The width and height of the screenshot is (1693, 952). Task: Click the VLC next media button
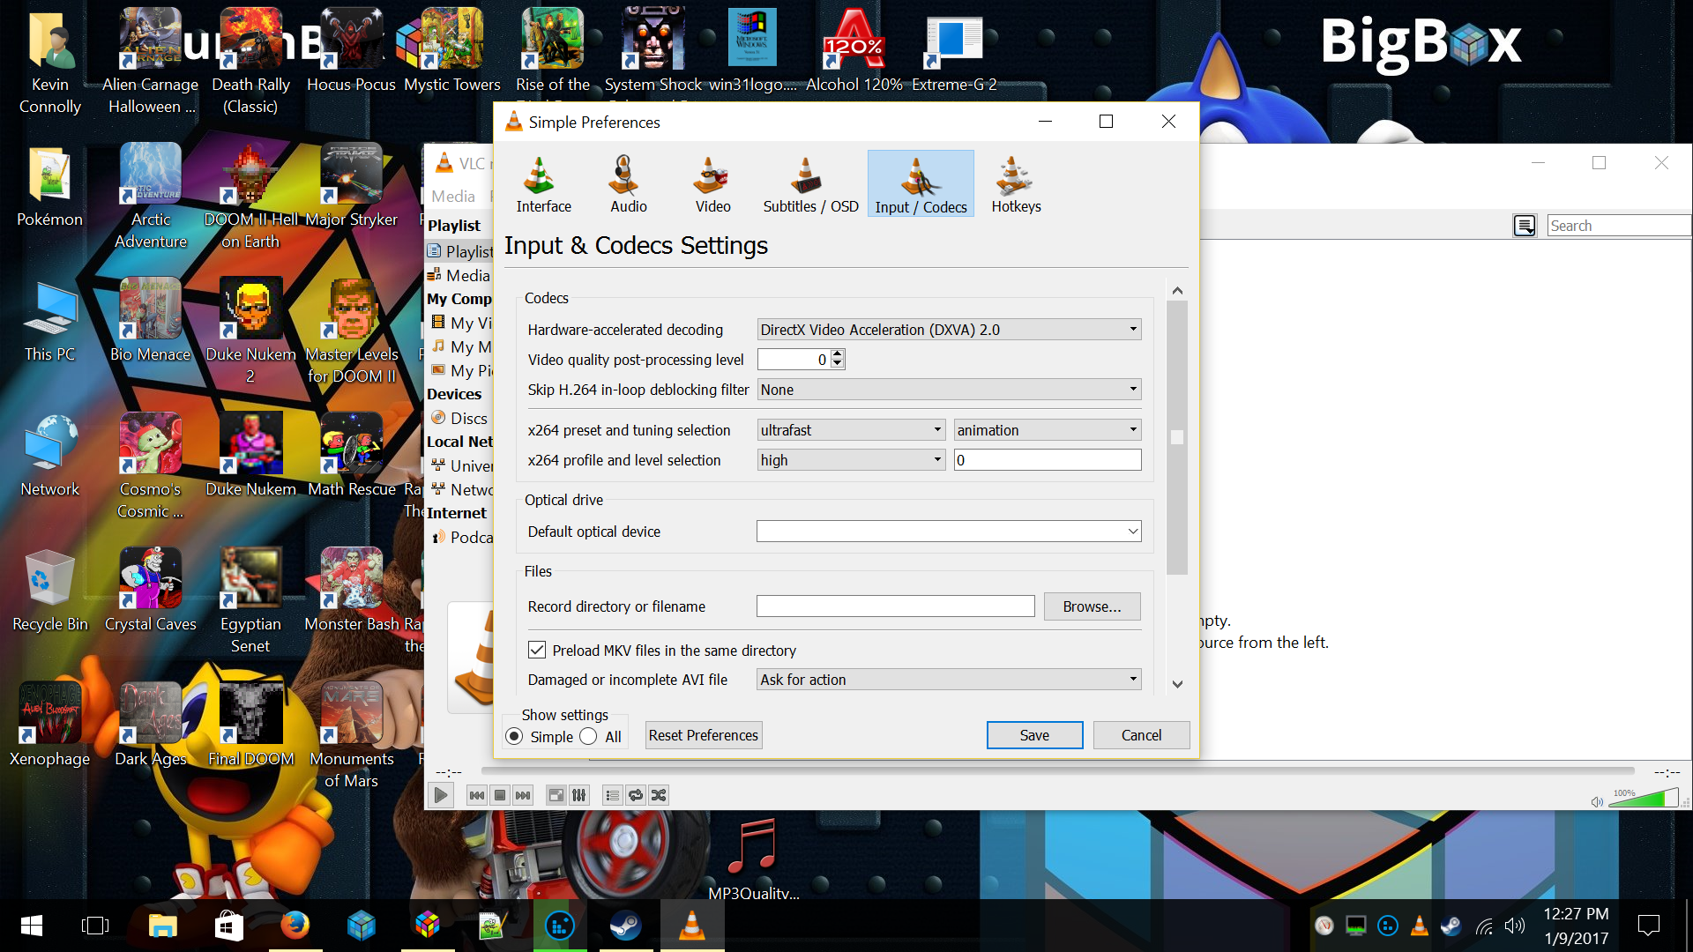(x=523, y=795)
